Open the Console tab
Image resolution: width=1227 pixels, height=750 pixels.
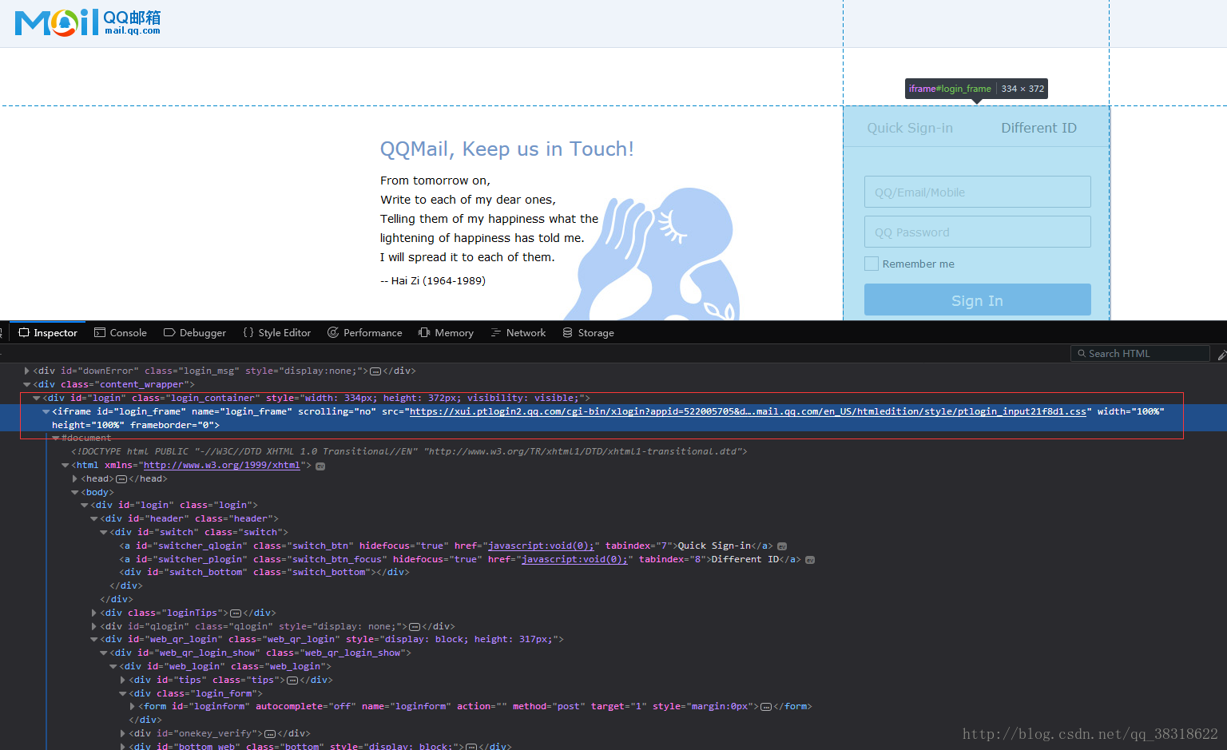[x=121, y=333]
